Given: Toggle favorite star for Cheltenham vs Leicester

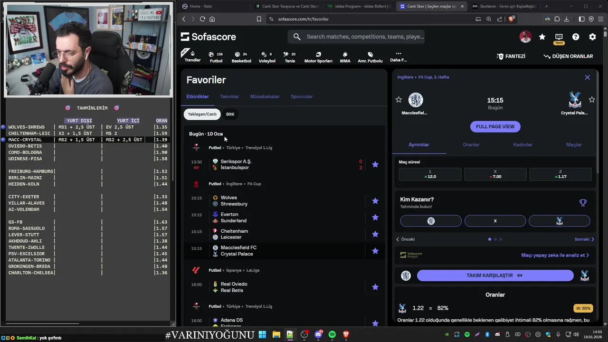Looking at the screenshot, I should [x=375, y=234].
